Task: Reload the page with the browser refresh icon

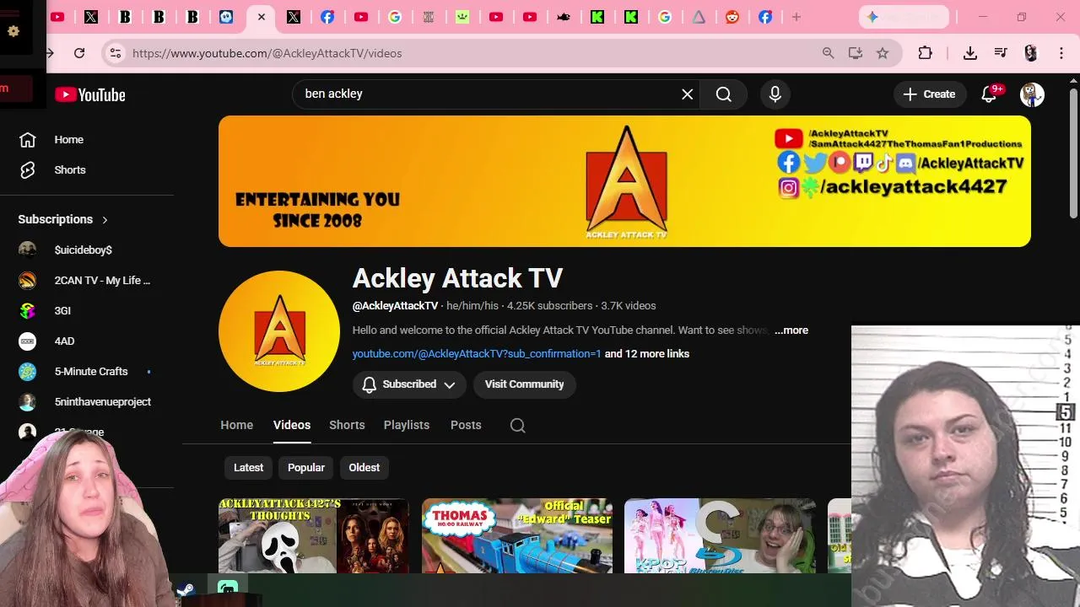Action: click(x=79, y=53)
